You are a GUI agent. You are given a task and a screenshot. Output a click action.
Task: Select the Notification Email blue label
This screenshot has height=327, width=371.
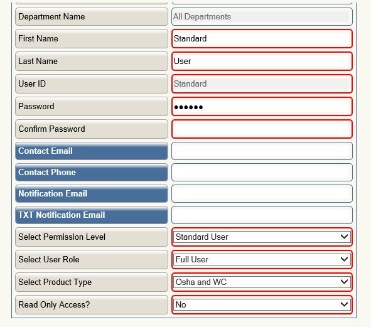click(x=92, y=193)
